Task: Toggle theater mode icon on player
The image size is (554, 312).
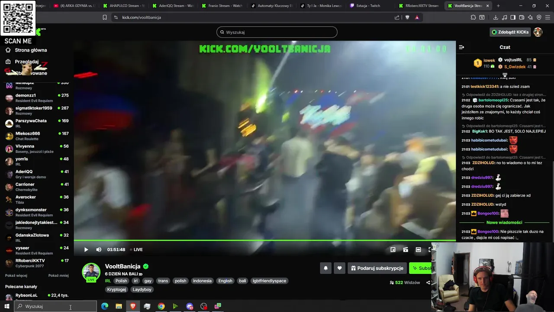Action: click(x=418, y=250)
